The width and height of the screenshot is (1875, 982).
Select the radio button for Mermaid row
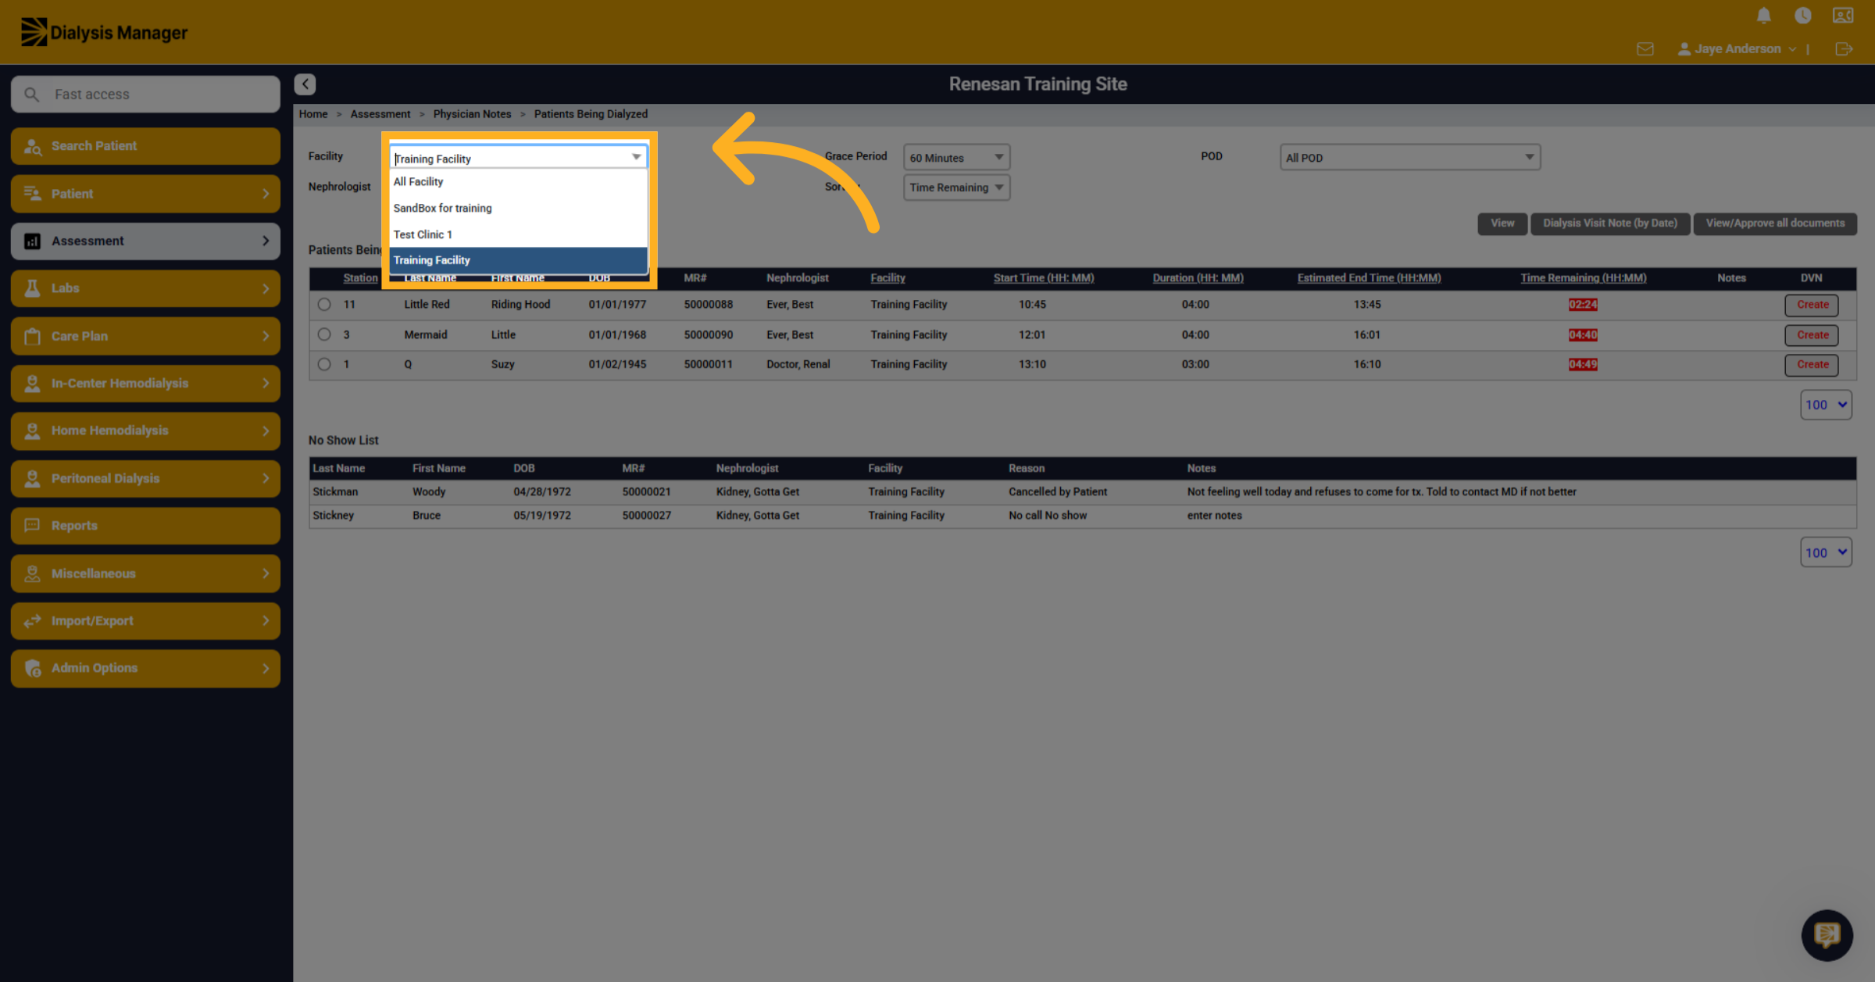(324, 334)
